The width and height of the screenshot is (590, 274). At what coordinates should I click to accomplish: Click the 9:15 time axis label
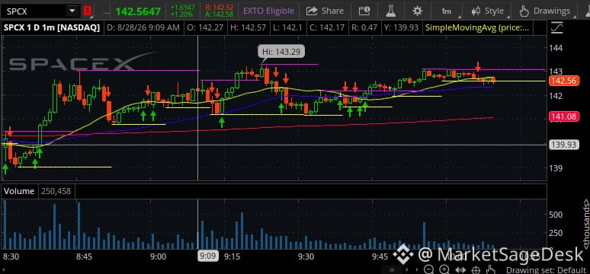point(232,257)
